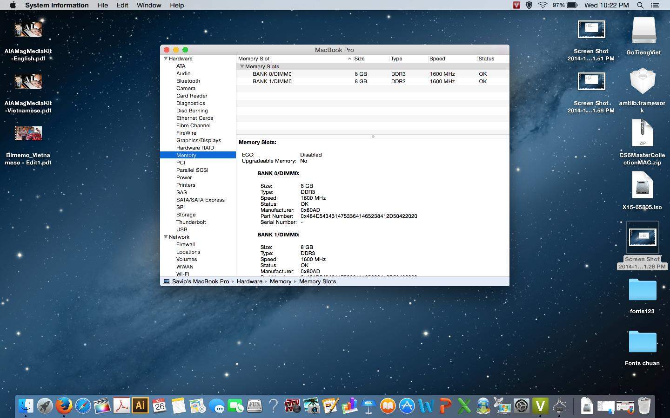Launch Keynote podium icon in Dock

(368, 406)
